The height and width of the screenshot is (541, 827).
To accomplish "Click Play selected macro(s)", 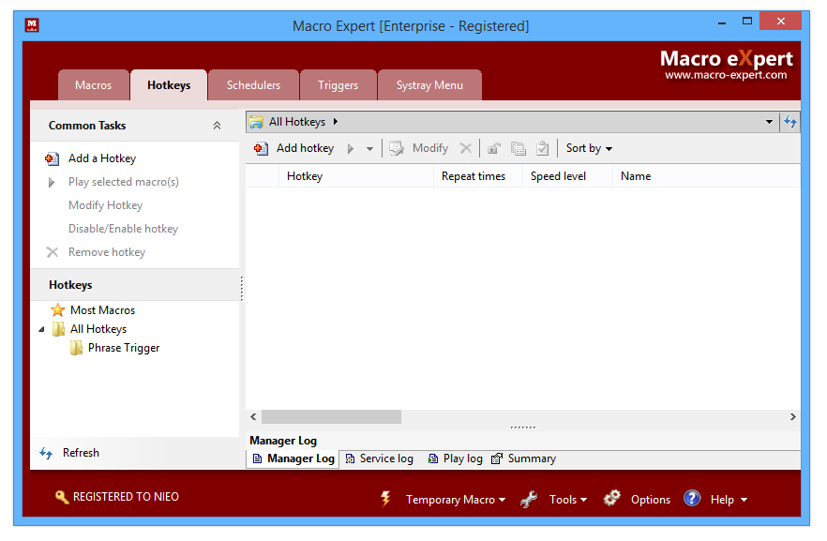I will pos(124,182).
